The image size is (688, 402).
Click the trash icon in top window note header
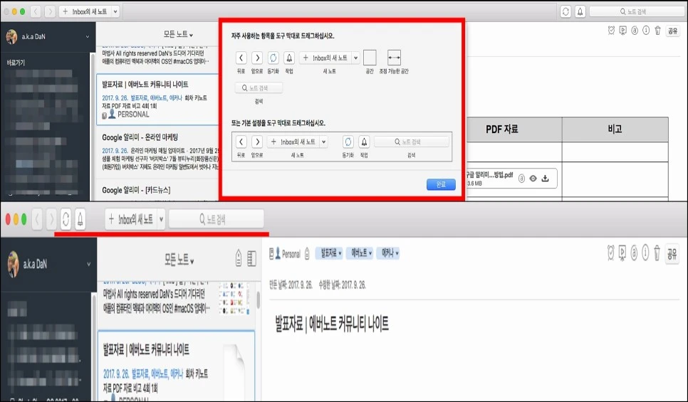(657, 31)
